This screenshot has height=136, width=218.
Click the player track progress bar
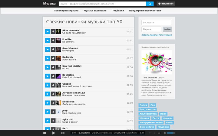click(x=108, y=133)
